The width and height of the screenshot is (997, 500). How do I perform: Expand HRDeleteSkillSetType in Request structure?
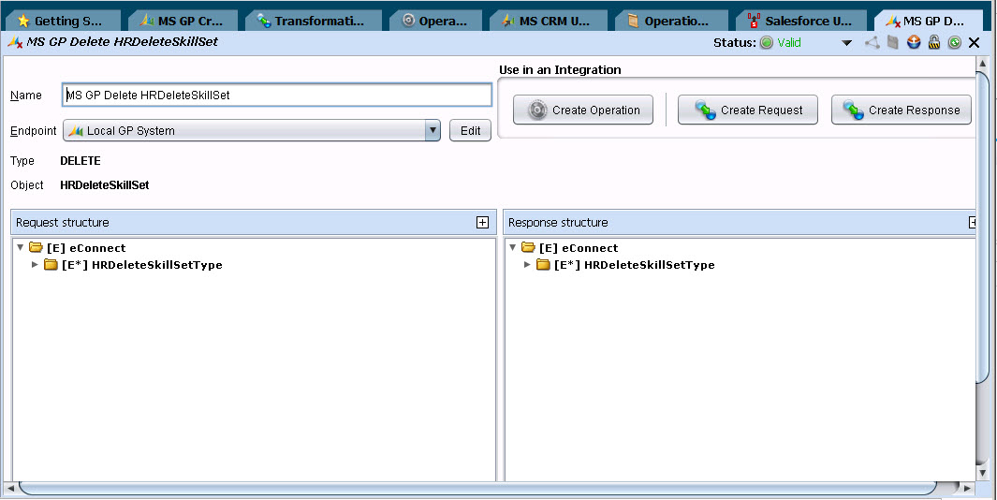[x=35, y=265]
